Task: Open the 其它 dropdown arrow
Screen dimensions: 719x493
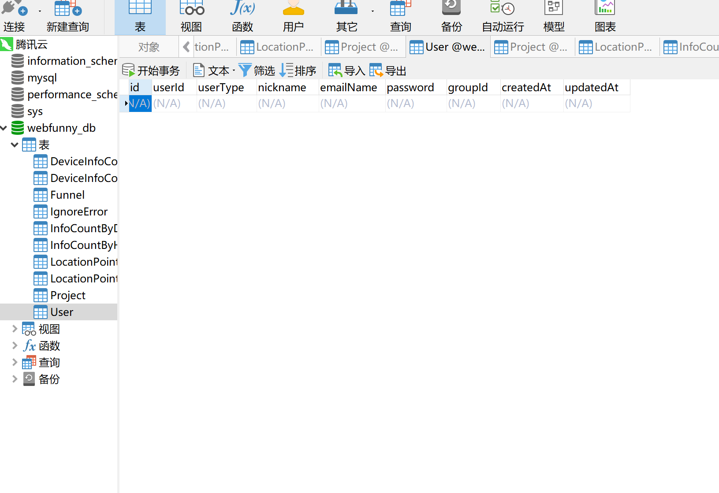Action: pos(373,11)
